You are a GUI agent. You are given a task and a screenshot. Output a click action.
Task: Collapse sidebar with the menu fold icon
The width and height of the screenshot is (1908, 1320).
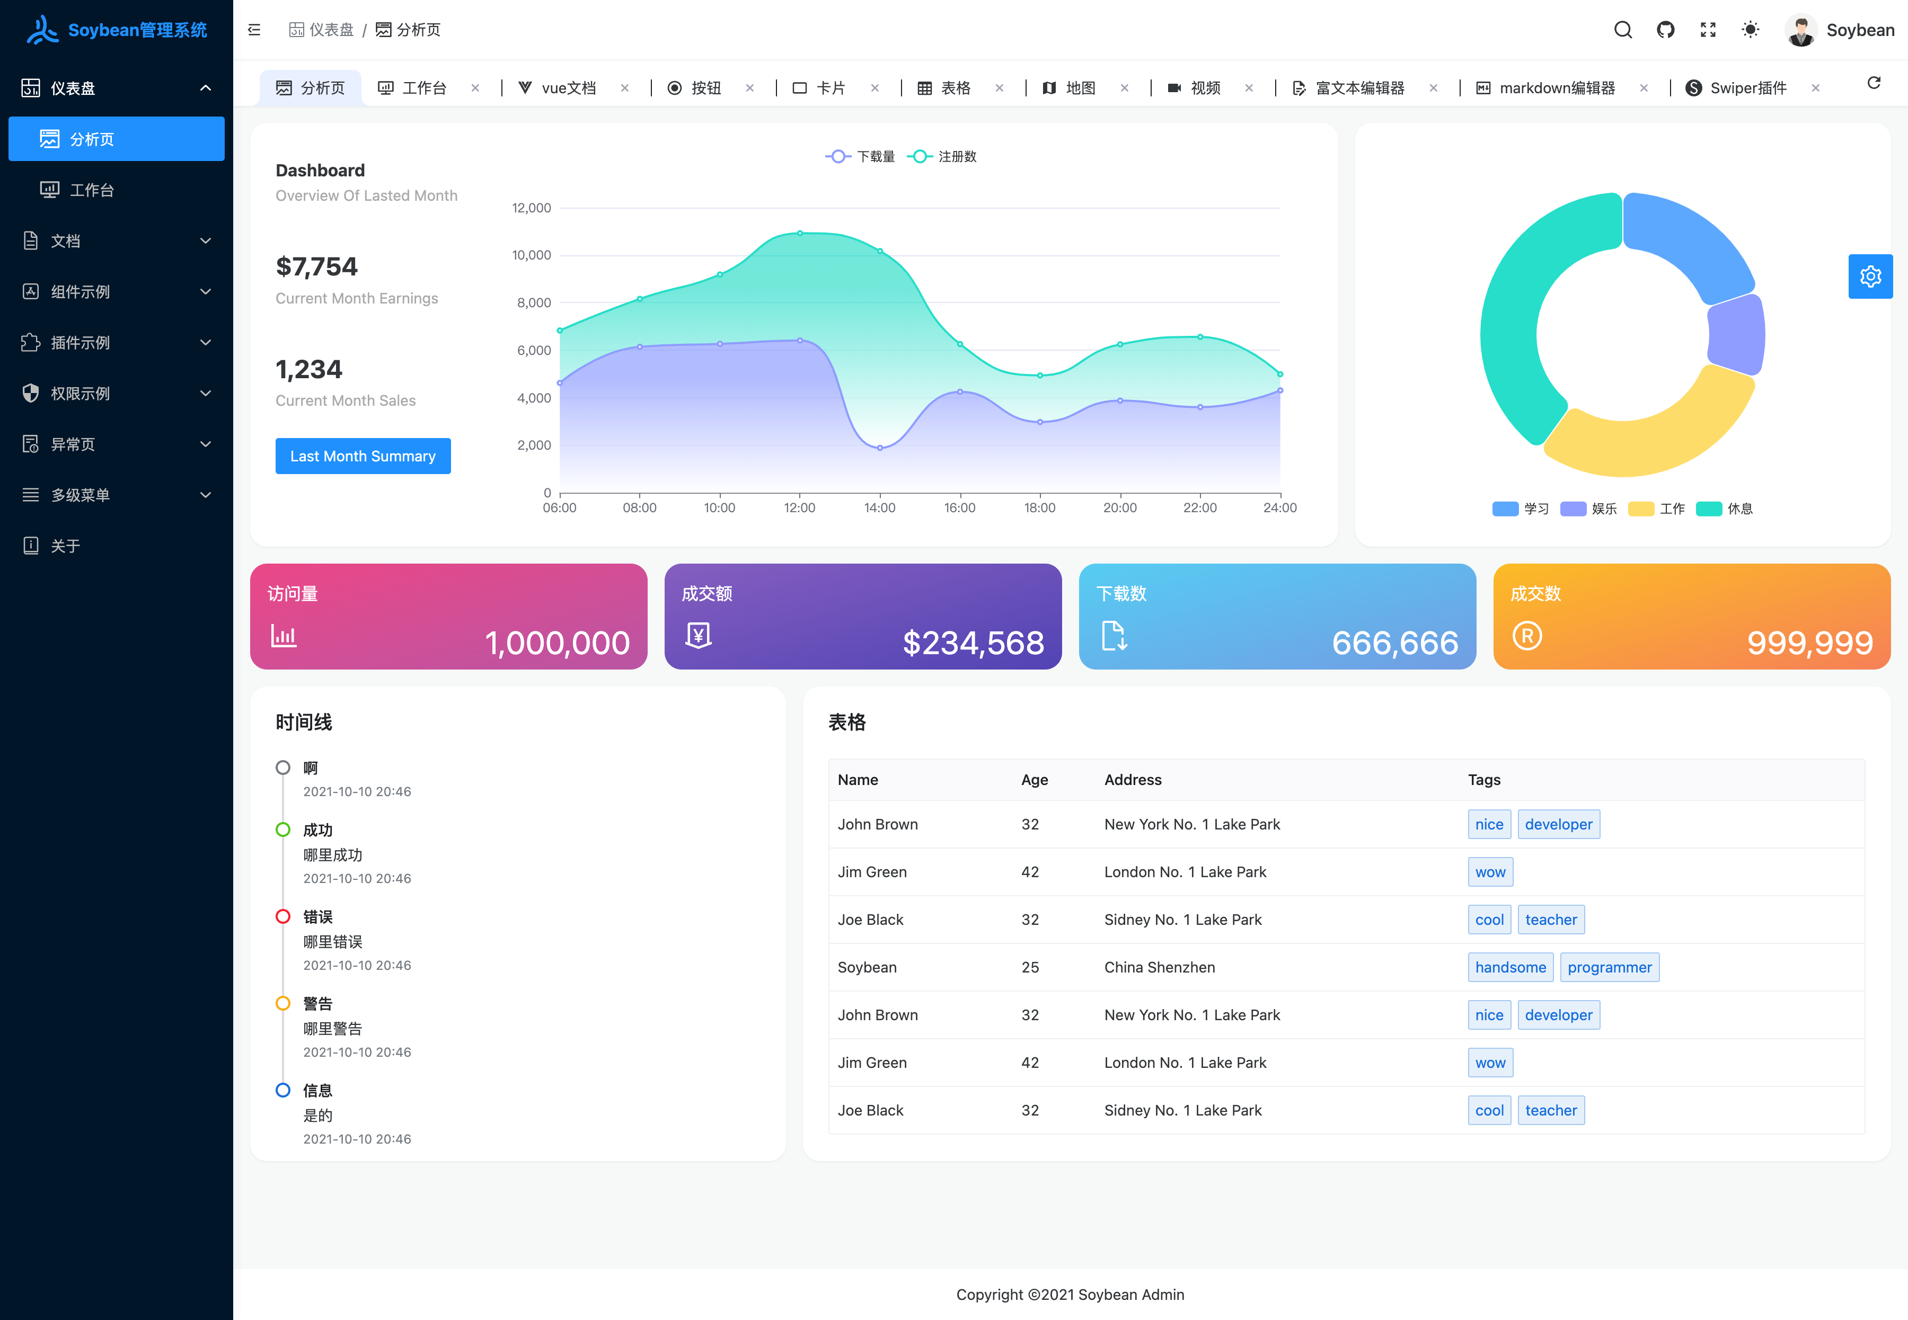click(x=254, y=30)
